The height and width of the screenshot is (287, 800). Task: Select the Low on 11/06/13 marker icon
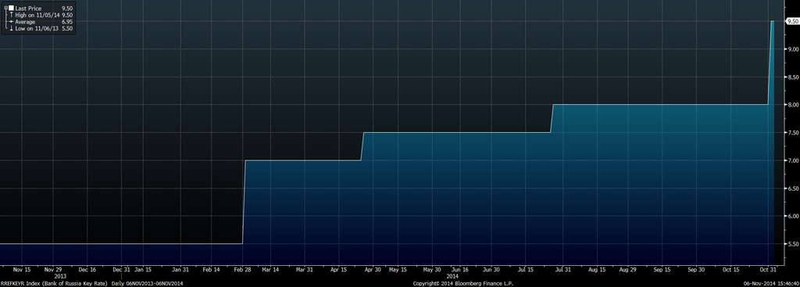(x=11, y=29)
